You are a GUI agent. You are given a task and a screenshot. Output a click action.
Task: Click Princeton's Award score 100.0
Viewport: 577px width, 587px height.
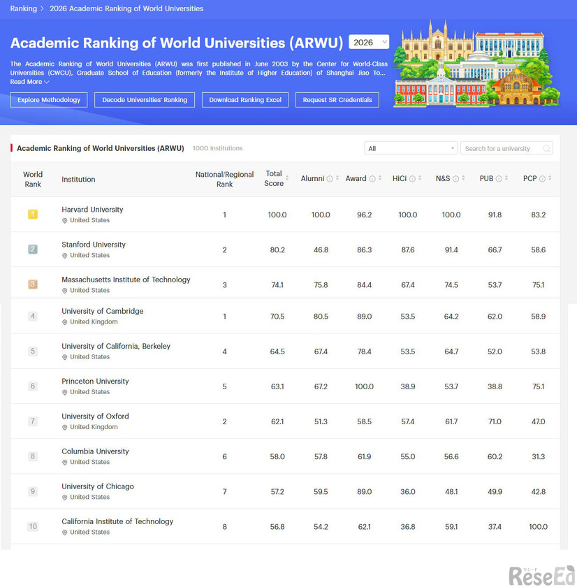(x=364, y=386)
